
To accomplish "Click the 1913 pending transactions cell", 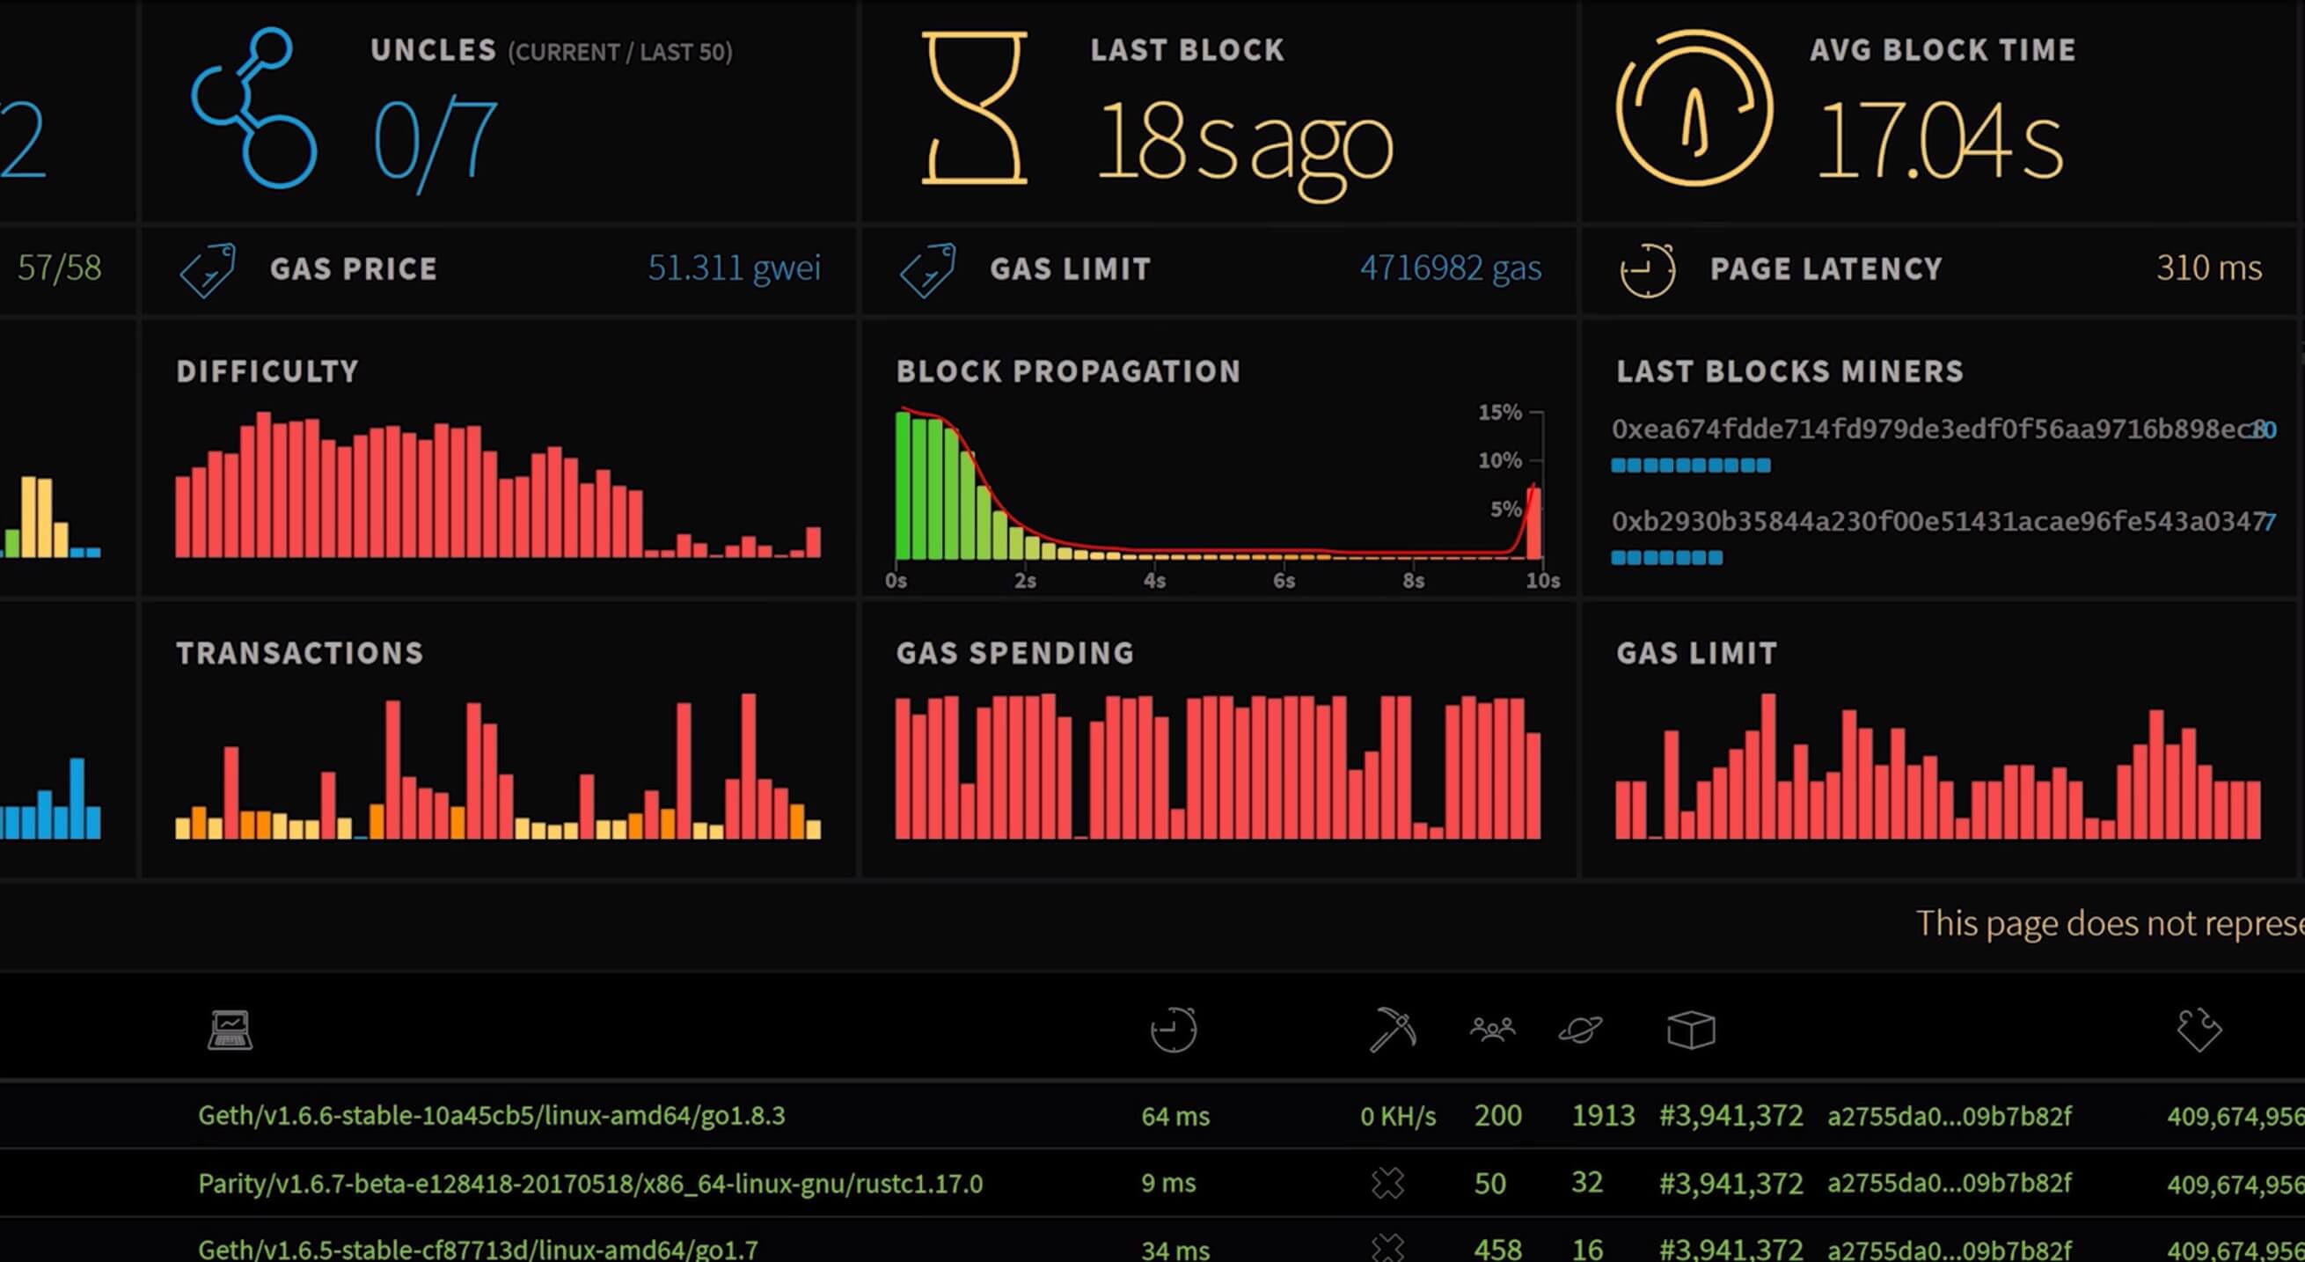I will [x=1604, y=1116].
